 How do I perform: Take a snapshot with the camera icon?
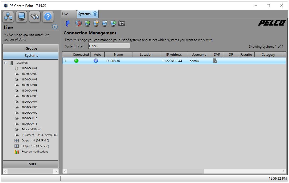tap(122, 23)
